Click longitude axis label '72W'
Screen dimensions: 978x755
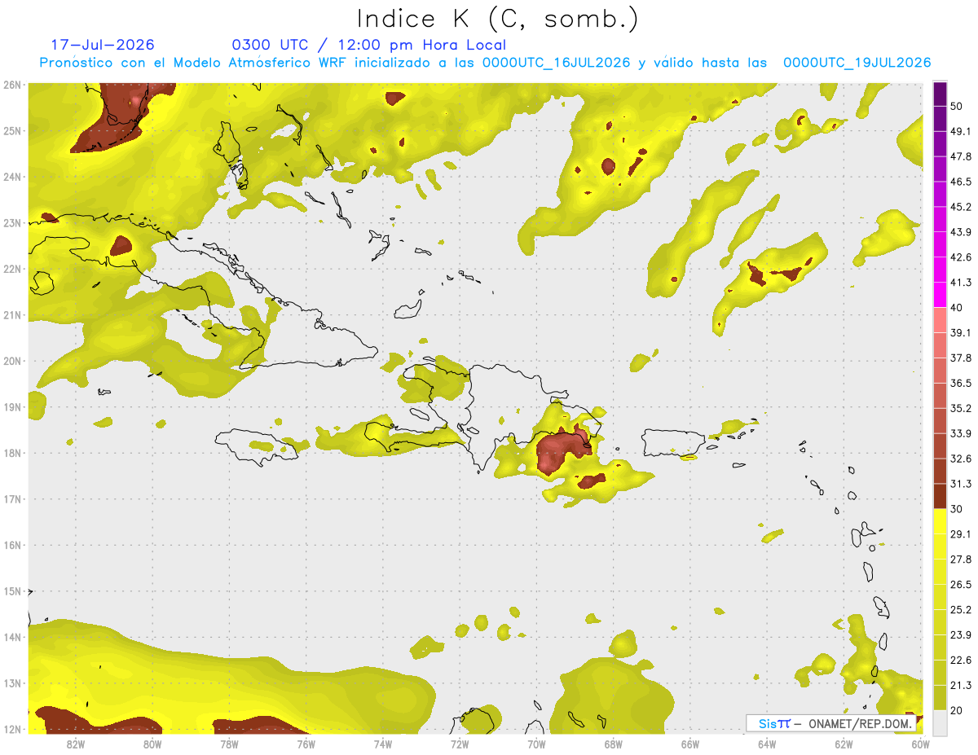[x=460, y=744]
